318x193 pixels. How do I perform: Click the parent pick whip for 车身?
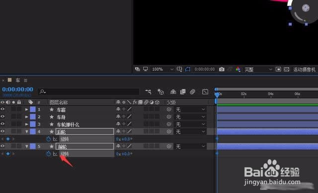(x=169, y=117)
